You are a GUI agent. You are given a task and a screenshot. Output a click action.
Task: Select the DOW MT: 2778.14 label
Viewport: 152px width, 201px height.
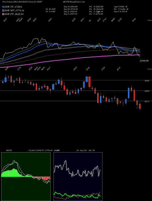pos(14,11)
